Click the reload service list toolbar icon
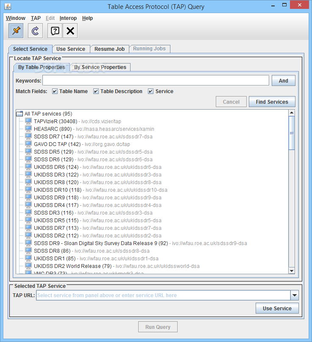Image resolution: width=312 pixels, height=342 pixels. click(x=35, y=31)
